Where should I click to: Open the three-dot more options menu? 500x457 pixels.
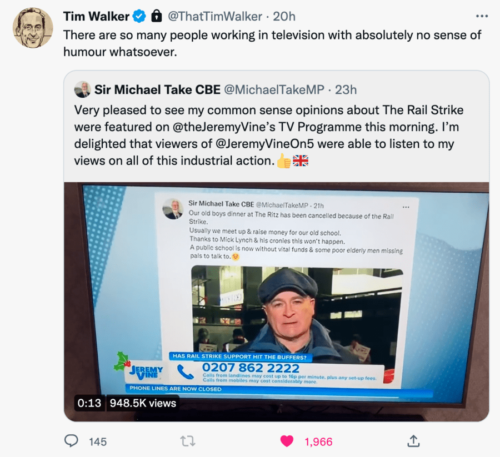482,16
